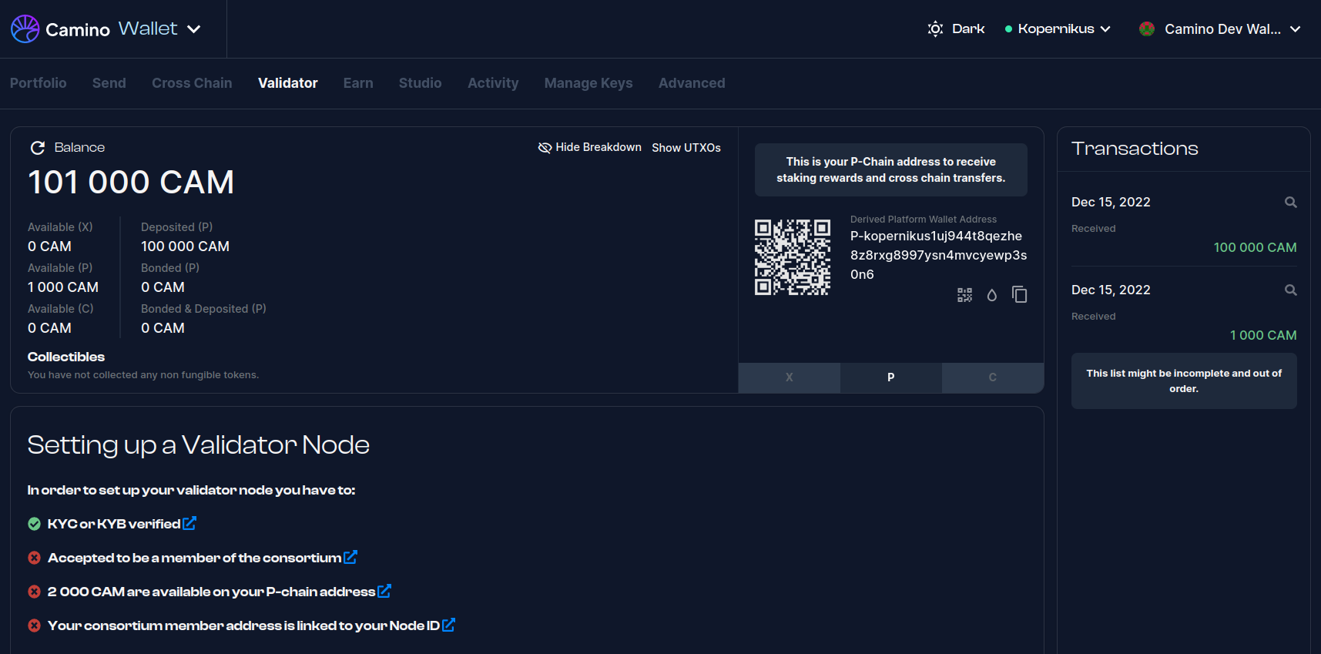Viewport: 1321px width, 654px height.
Task: Copy the P-Chain wallet address
Action: [x=1020, y=295]
